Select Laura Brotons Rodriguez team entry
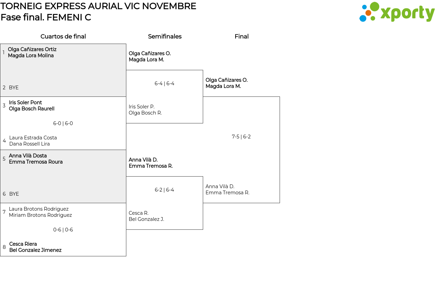 tap(40, 212)
